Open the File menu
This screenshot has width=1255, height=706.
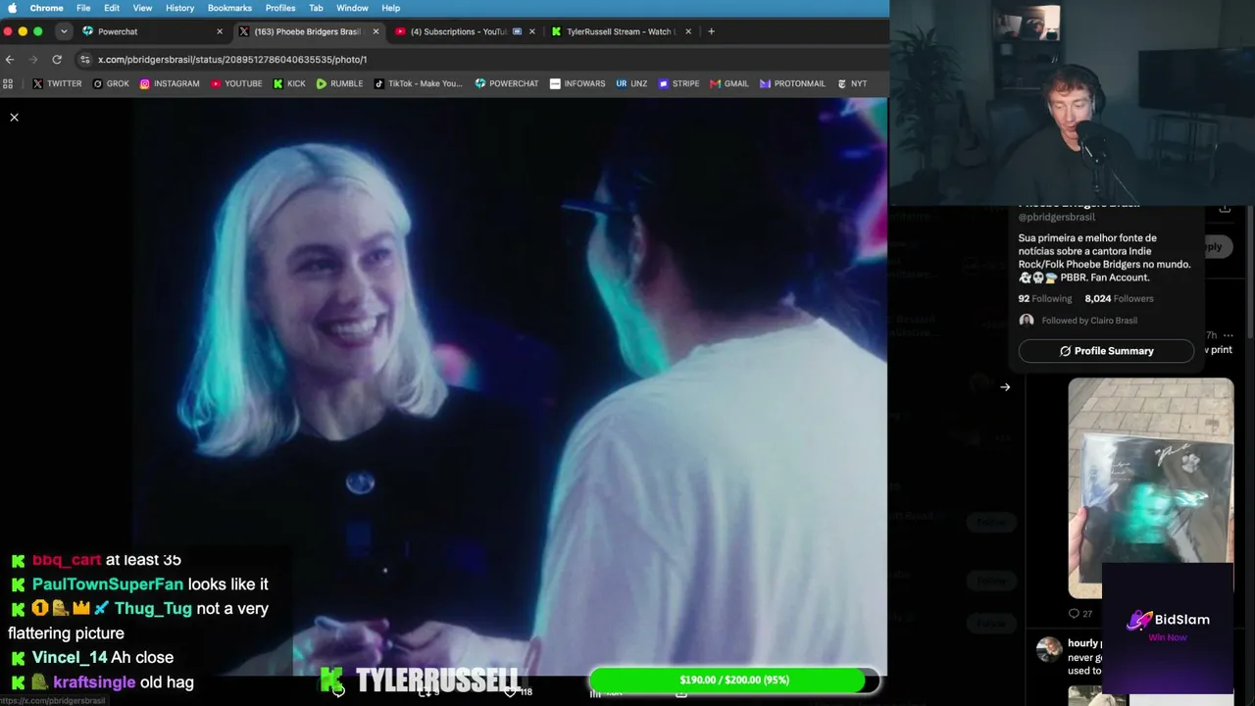pyautogui.click(x=83, y=8)
